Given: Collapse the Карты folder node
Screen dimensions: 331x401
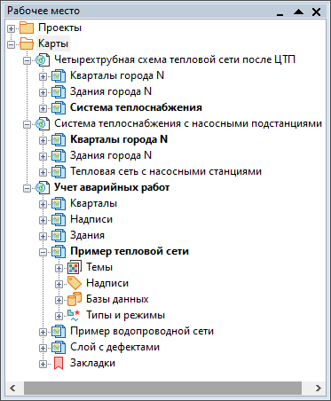Looking at the screenshot, I should coord(11,44).
